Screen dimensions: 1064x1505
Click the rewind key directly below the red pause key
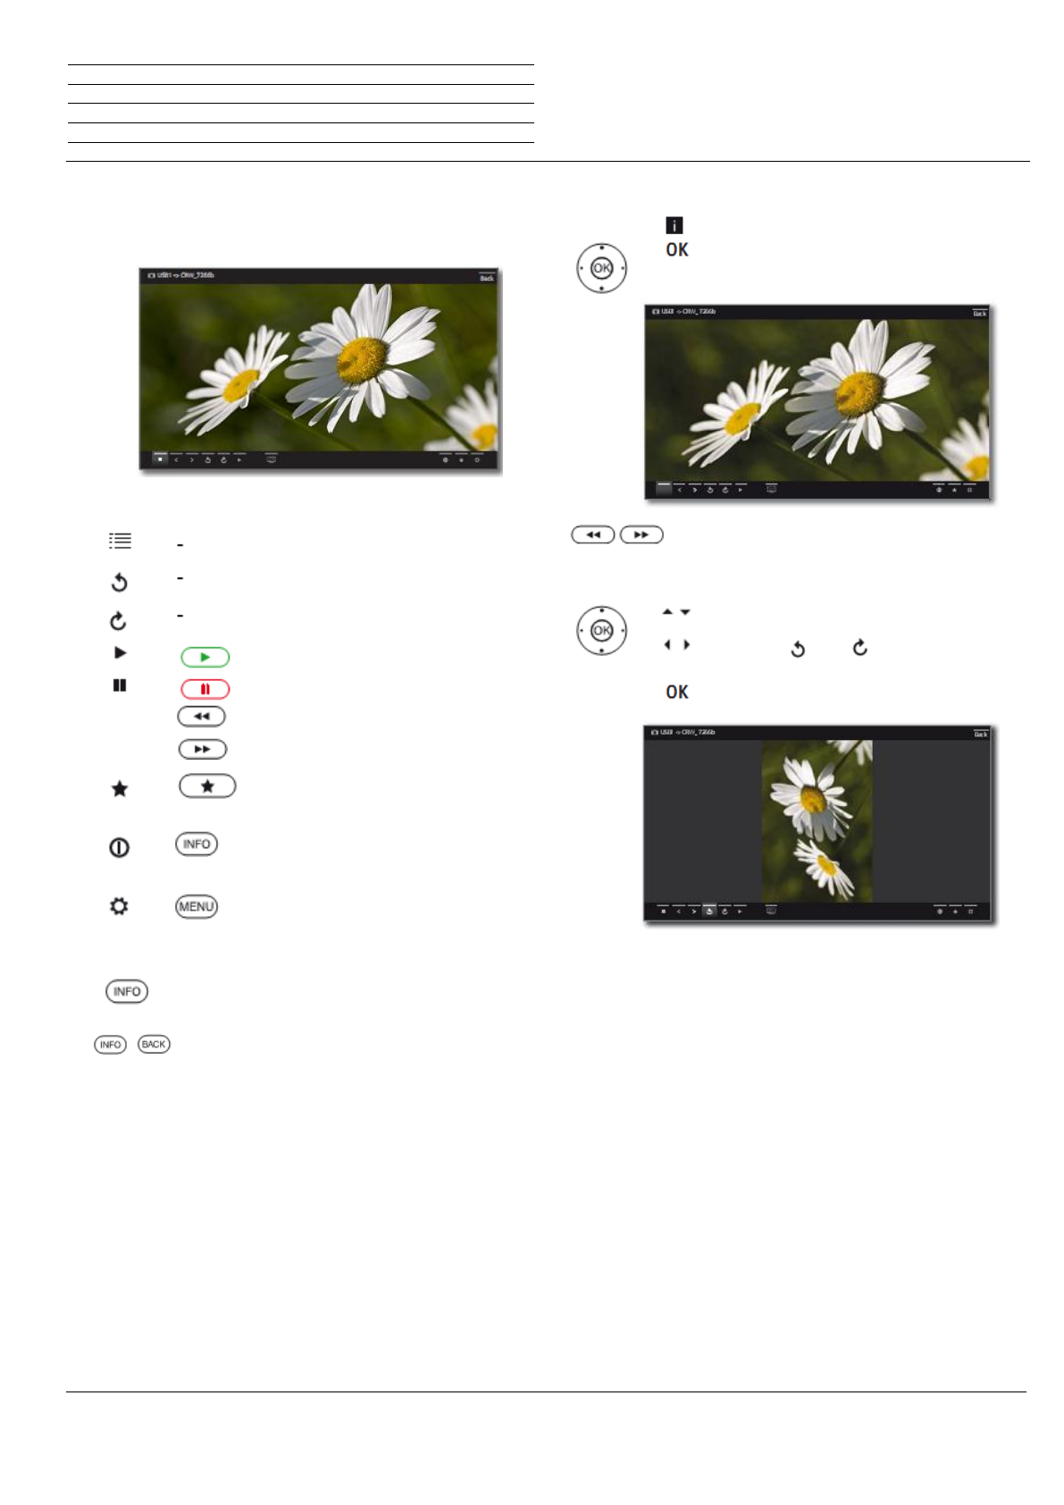coord(202,717)
